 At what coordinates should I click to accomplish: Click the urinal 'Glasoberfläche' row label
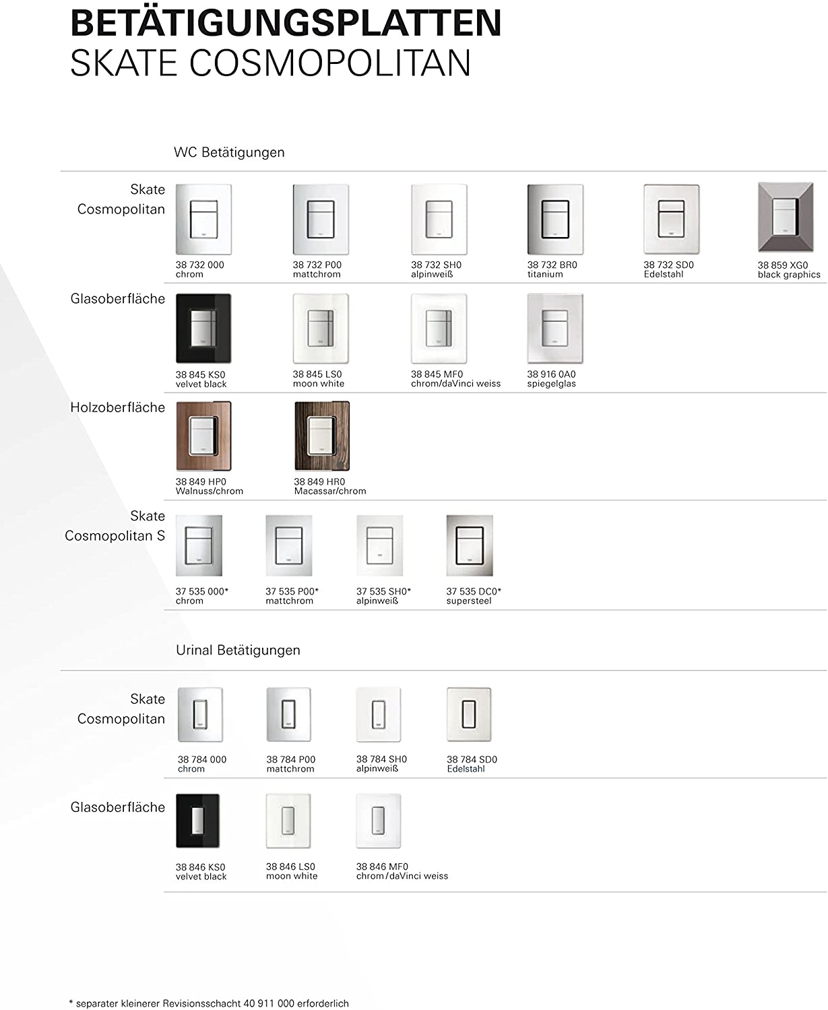(118, 807)
